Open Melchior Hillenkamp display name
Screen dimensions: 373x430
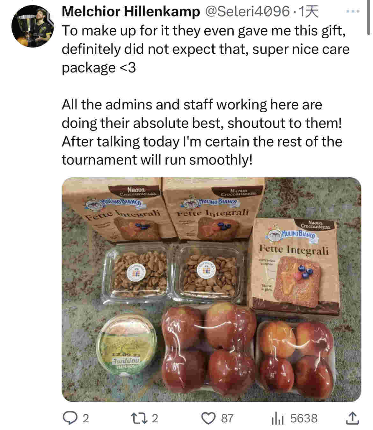[x=131, y=12]
